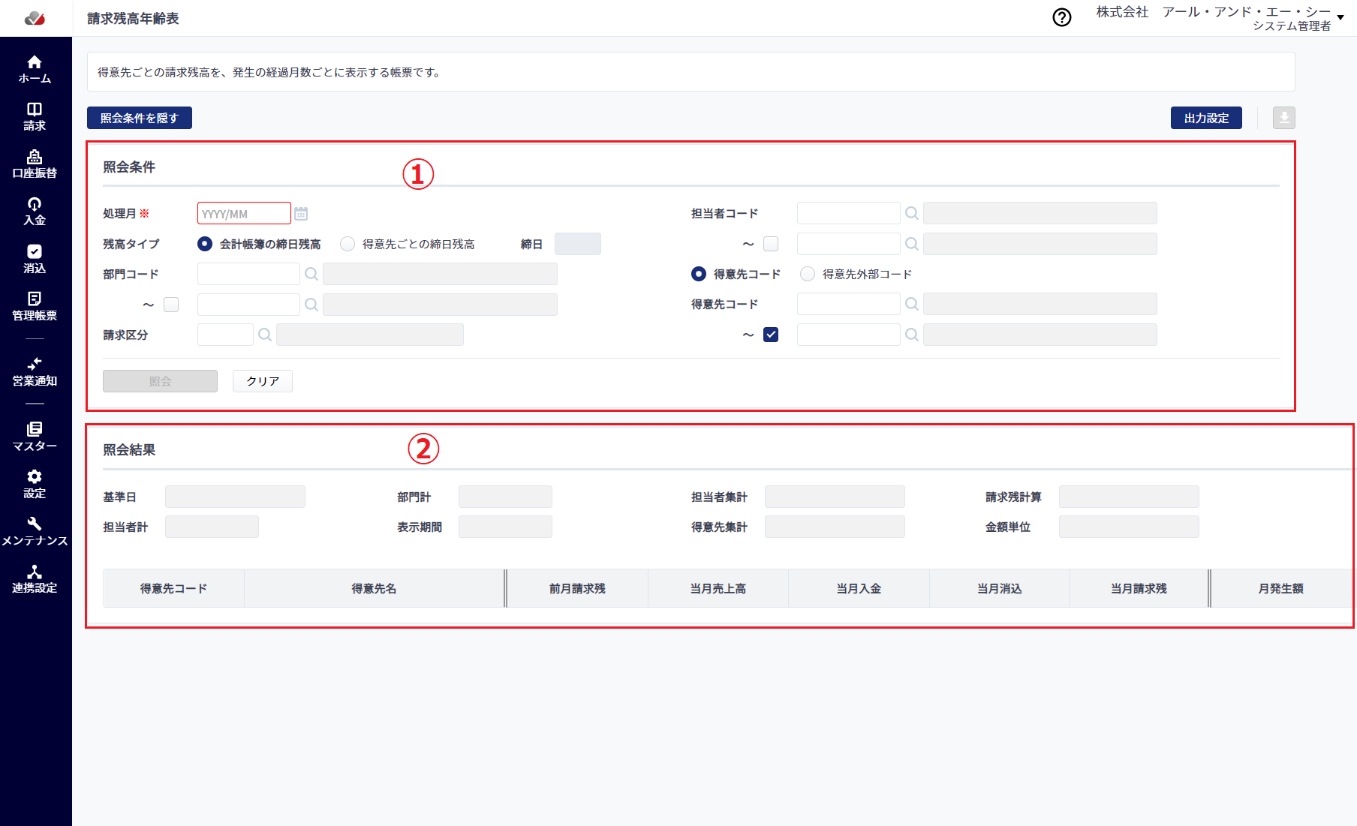This screenshot has height=826, width=1357.
Task: Open the 管理帳票 sidebar menu
Action: tap(35, 306)
